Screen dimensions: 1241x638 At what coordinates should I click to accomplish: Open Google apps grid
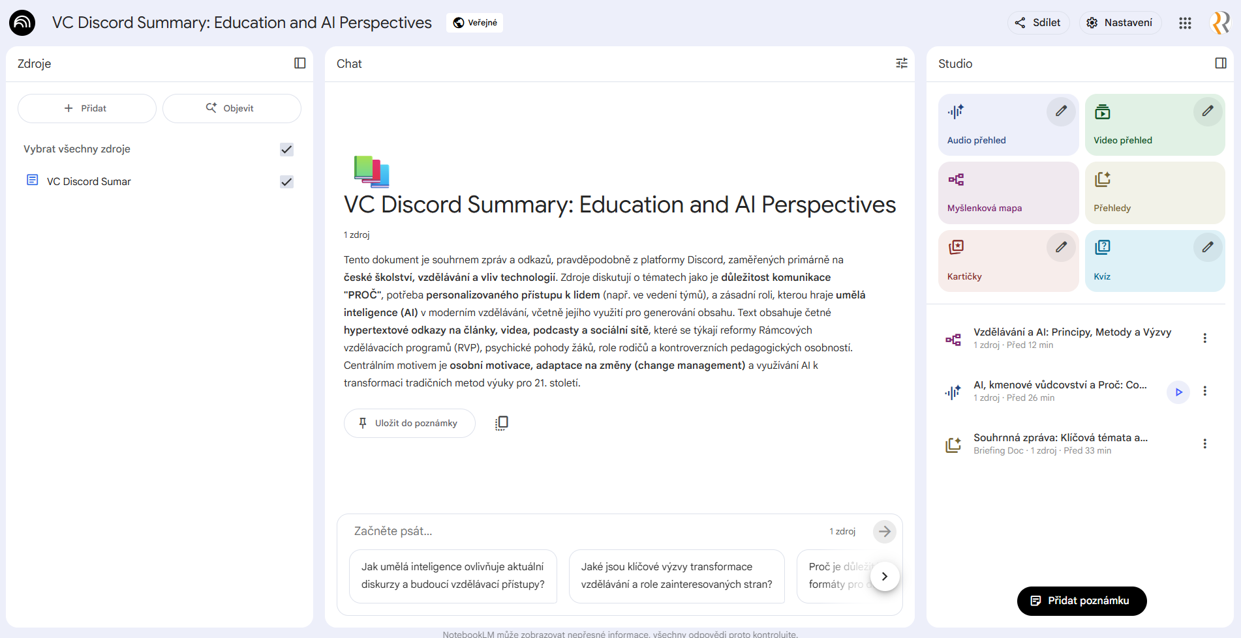click(1185, 23)
